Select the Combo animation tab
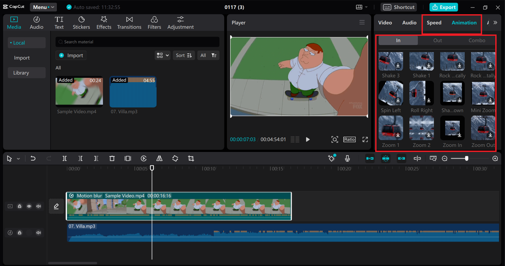The image size is (505, 266). [477, 40]
